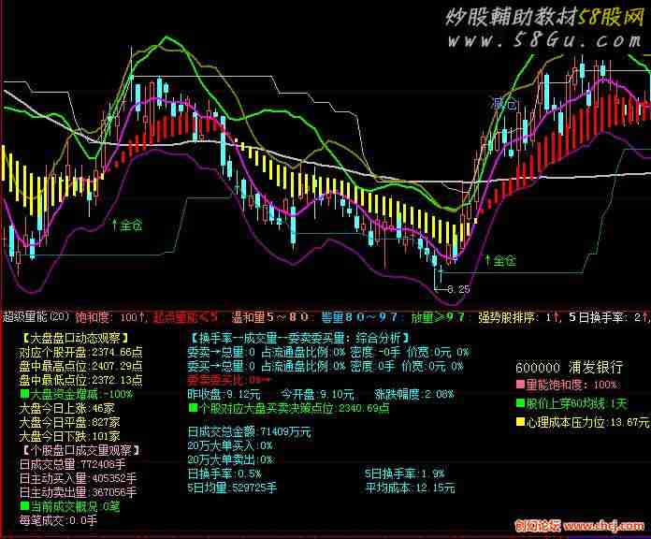Select the 【大盘盘口动态观察】 heading
The width and height of the screenshot is (651, 539).
point(75,337)
